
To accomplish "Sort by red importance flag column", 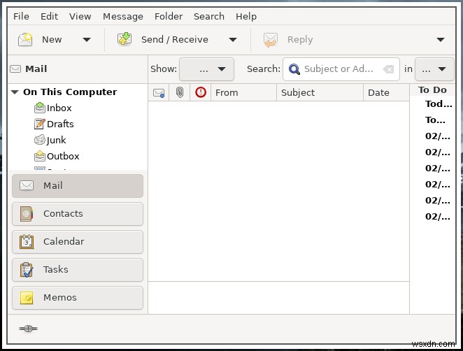I will [201, 92].
